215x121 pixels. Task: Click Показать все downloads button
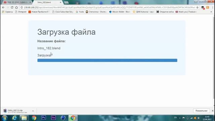[x=201, y=111]
